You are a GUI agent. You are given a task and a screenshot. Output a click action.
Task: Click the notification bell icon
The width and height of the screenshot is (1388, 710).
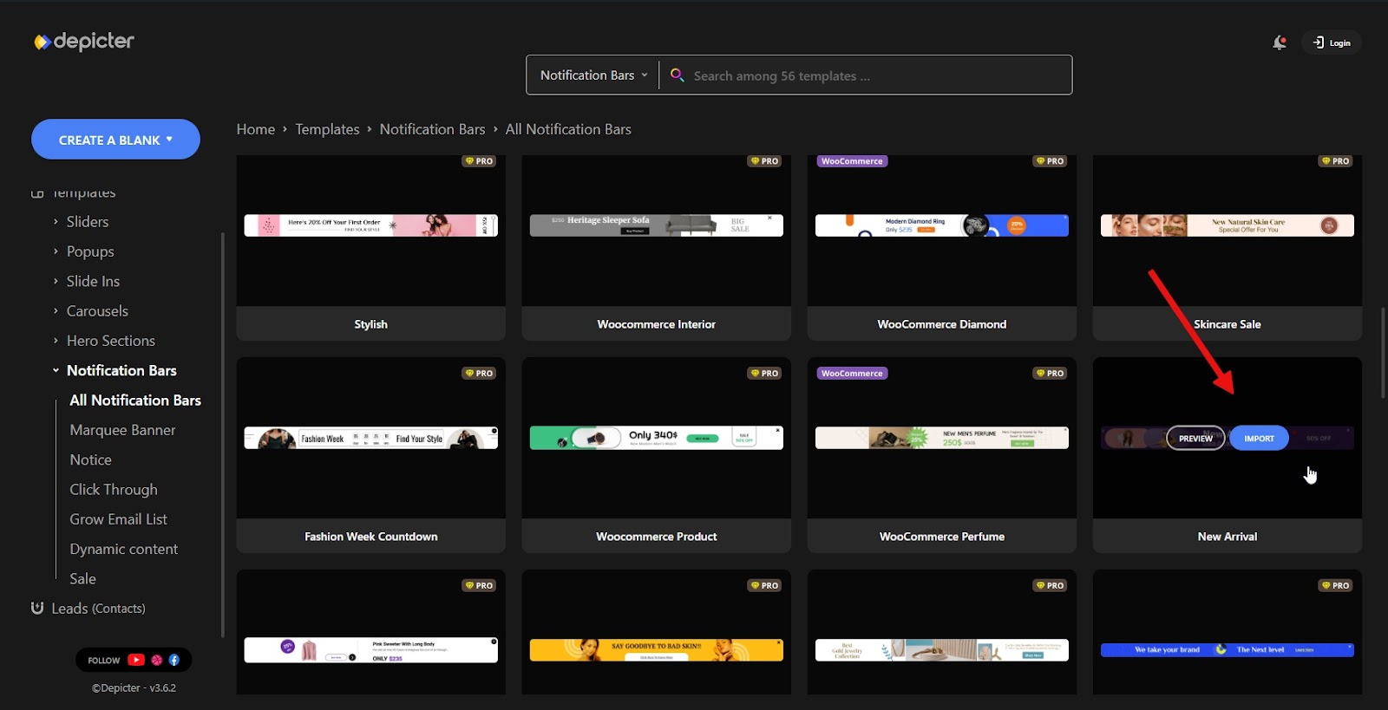(x=1279, y=42)
